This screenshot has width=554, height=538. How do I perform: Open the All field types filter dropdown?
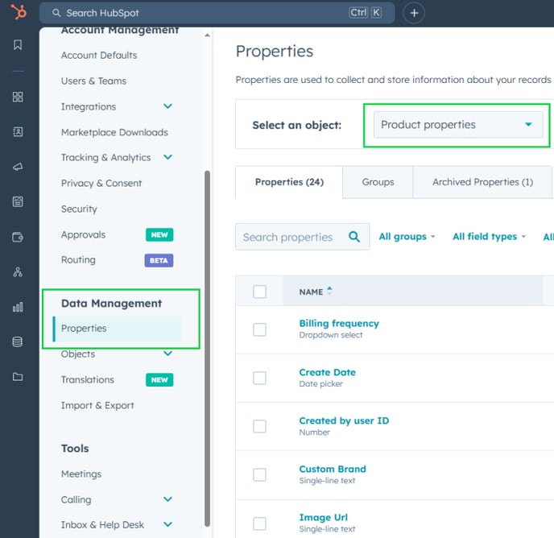click(x=489, y=237)
